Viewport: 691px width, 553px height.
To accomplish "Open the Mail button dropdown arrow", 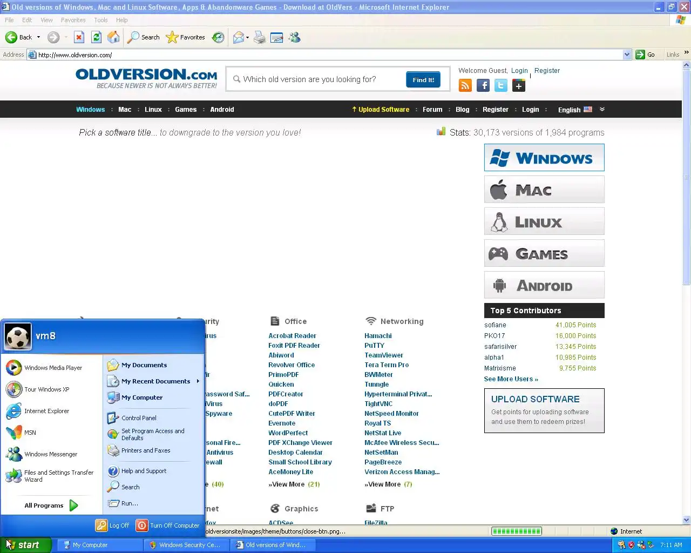I will tap(247, 37).
